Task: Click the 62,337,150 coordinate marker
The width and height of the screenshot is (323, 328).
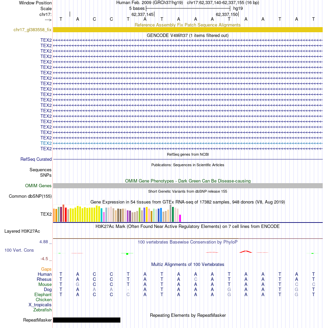Action: 227,15
